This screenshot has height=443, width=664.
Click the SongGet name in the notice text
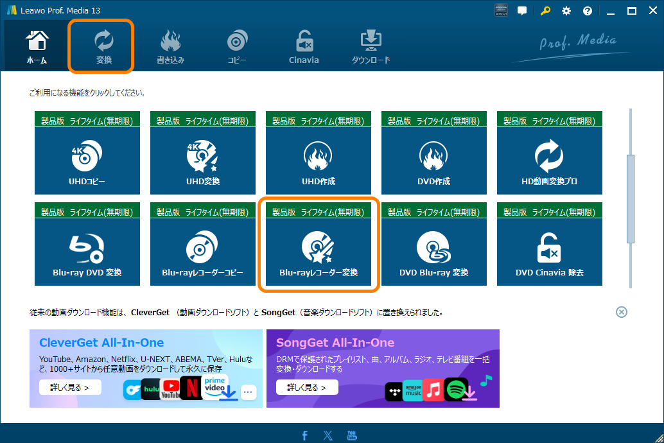click(278, 312)
